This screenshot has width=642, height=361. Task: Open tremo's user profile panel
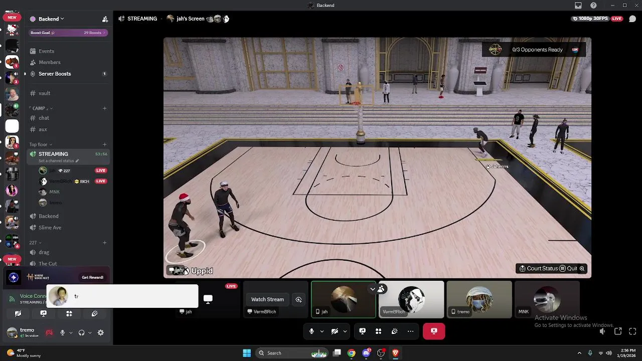click(23, 332)
